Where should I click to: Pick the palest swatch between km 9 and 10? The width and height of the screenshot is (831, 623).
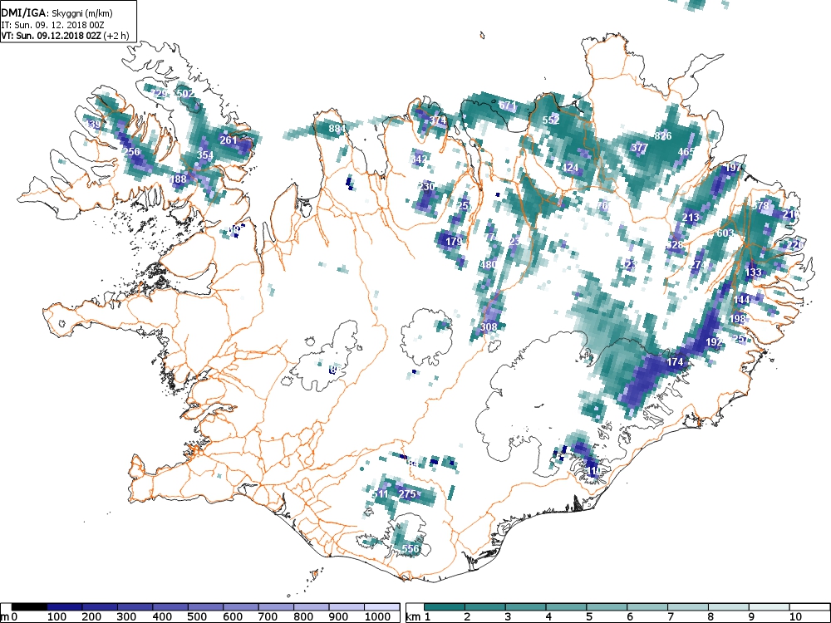769,607
